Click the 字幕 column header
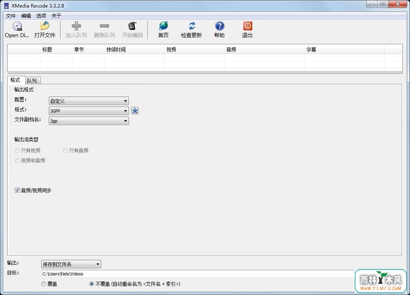The image size is (410, 295). click(344, 49)
